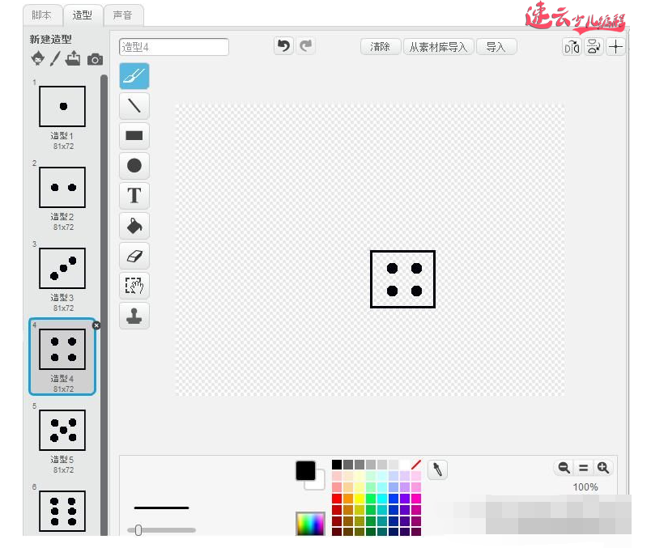Click the 从素材库导入 button
This screenshot has width=651, height=548.
tap(438, 47)
